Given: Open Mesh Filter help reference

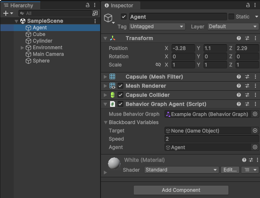Looking at the screenshot, I should (x=239, y=77).
